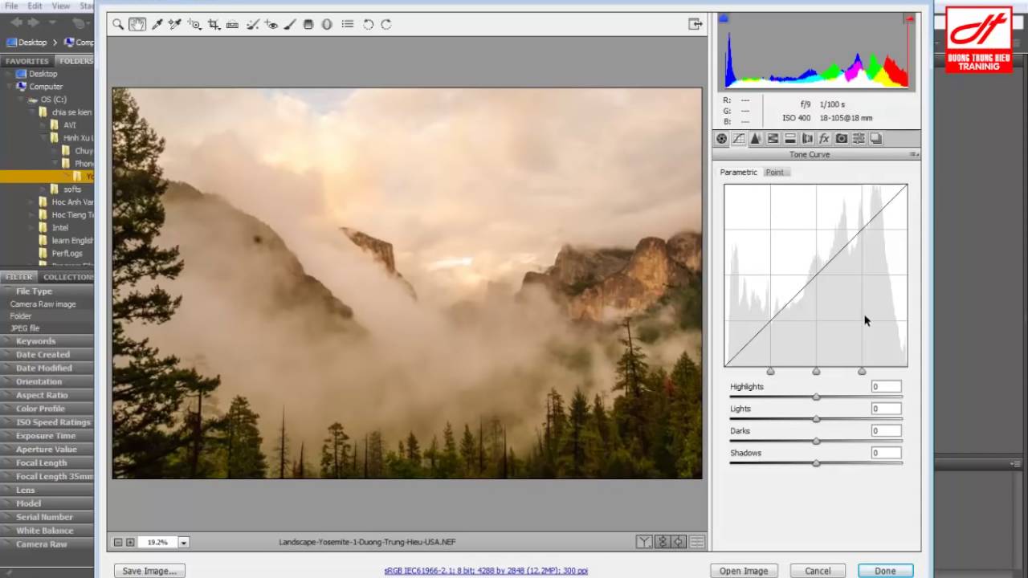Select the Targeted Adjustment tool
The width and height of the screenshot is (1028, 578).
click(x=194, y=25)
